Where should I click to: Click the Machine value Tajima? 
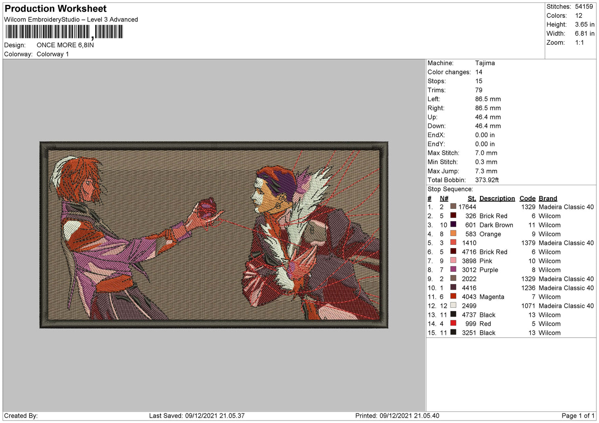pos(485,63)
